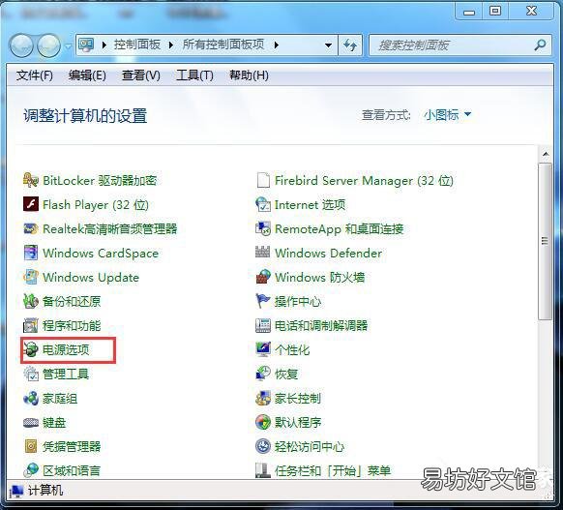Click the 程序和功能 icon
This screenshot has width=563, height=510.
pyautogui.click(x=31, y=325)
